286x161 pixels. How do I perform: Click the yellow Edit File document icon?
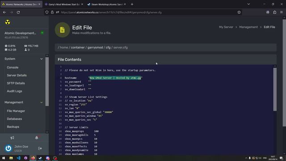pyautogui.click(x=62, y=30)
